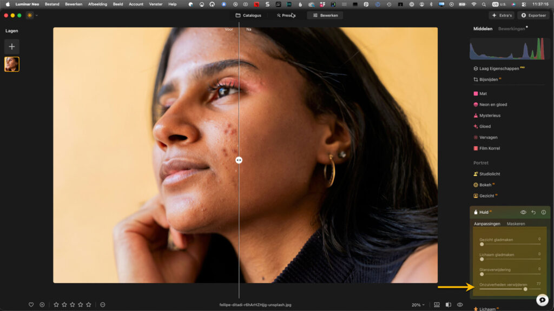This screenshot has width=554, height=311.
Task: Reject the photo with the X circle icon
Action: pyautogui.click(x=42, y=305)
